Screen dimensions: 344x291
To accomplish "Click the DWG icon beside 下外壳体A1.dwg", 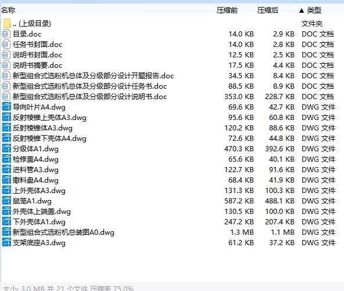I will [6, 221].
